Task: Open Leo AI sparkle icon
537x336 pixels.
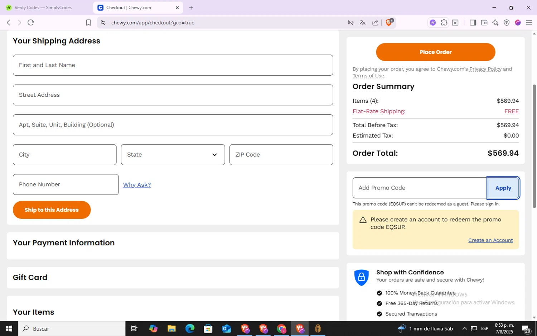Action: click(495, 23)
